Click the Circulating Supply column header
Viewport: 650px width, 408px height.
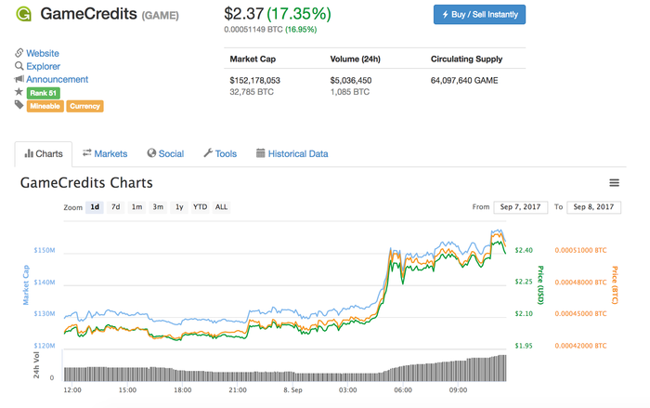coord(466,59)
